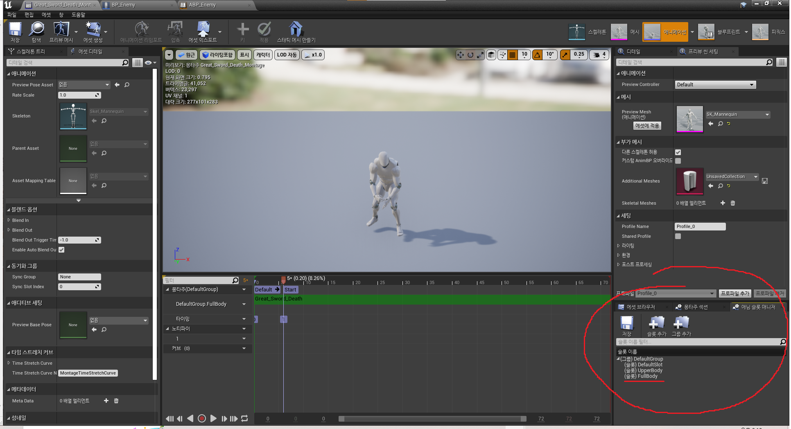
Task: Toggle the details visibility eye filter
Action: pos(150,63)
